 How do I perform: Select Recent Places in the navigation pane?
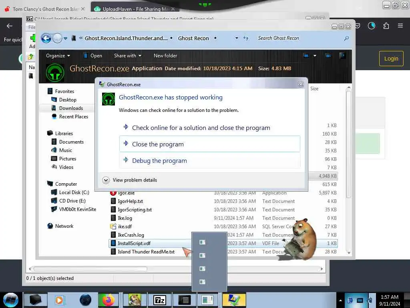point(73,117)
